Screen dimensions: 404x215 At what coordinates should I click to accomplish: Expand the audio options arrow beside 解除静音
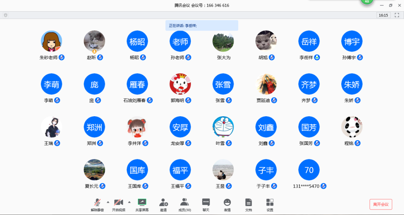(x=108, y=202)
